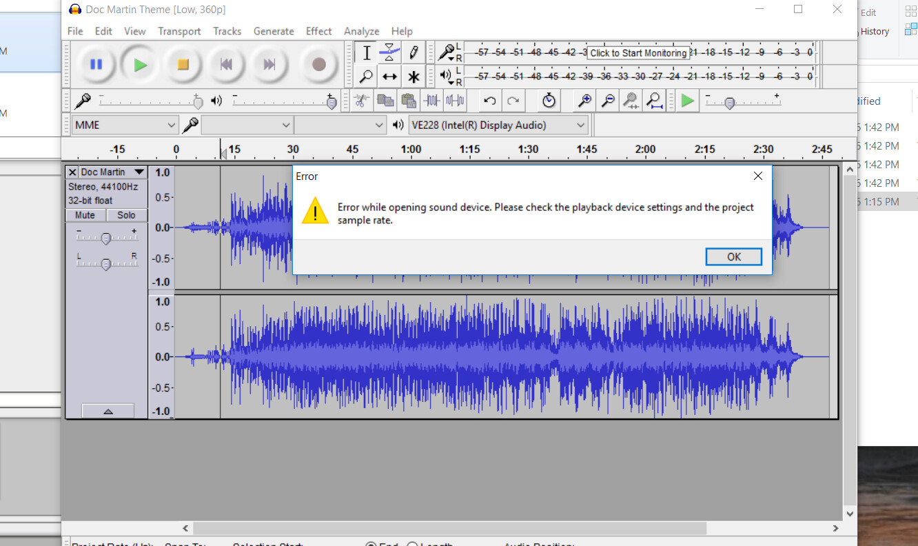
Task: Adjust the track pan slider
Action: tap(105, 263)
